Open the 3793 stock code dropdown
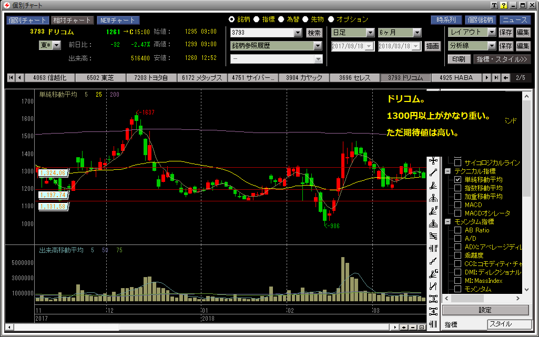Viewport: 539px width, 337px height. point(298,33)
